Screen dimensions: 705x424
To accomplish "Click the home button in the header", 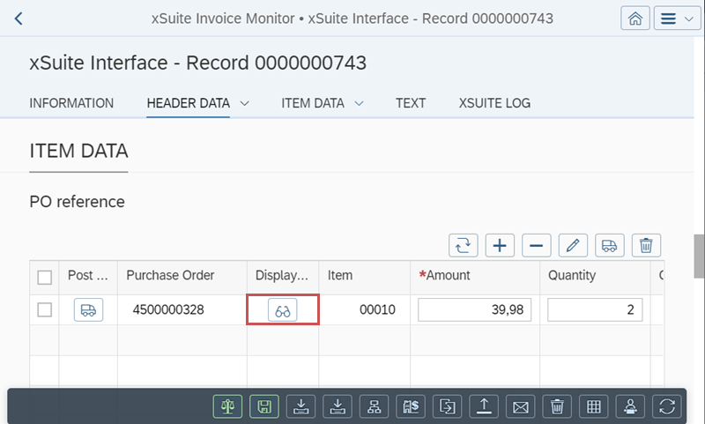I will click(x=634, y=19).
